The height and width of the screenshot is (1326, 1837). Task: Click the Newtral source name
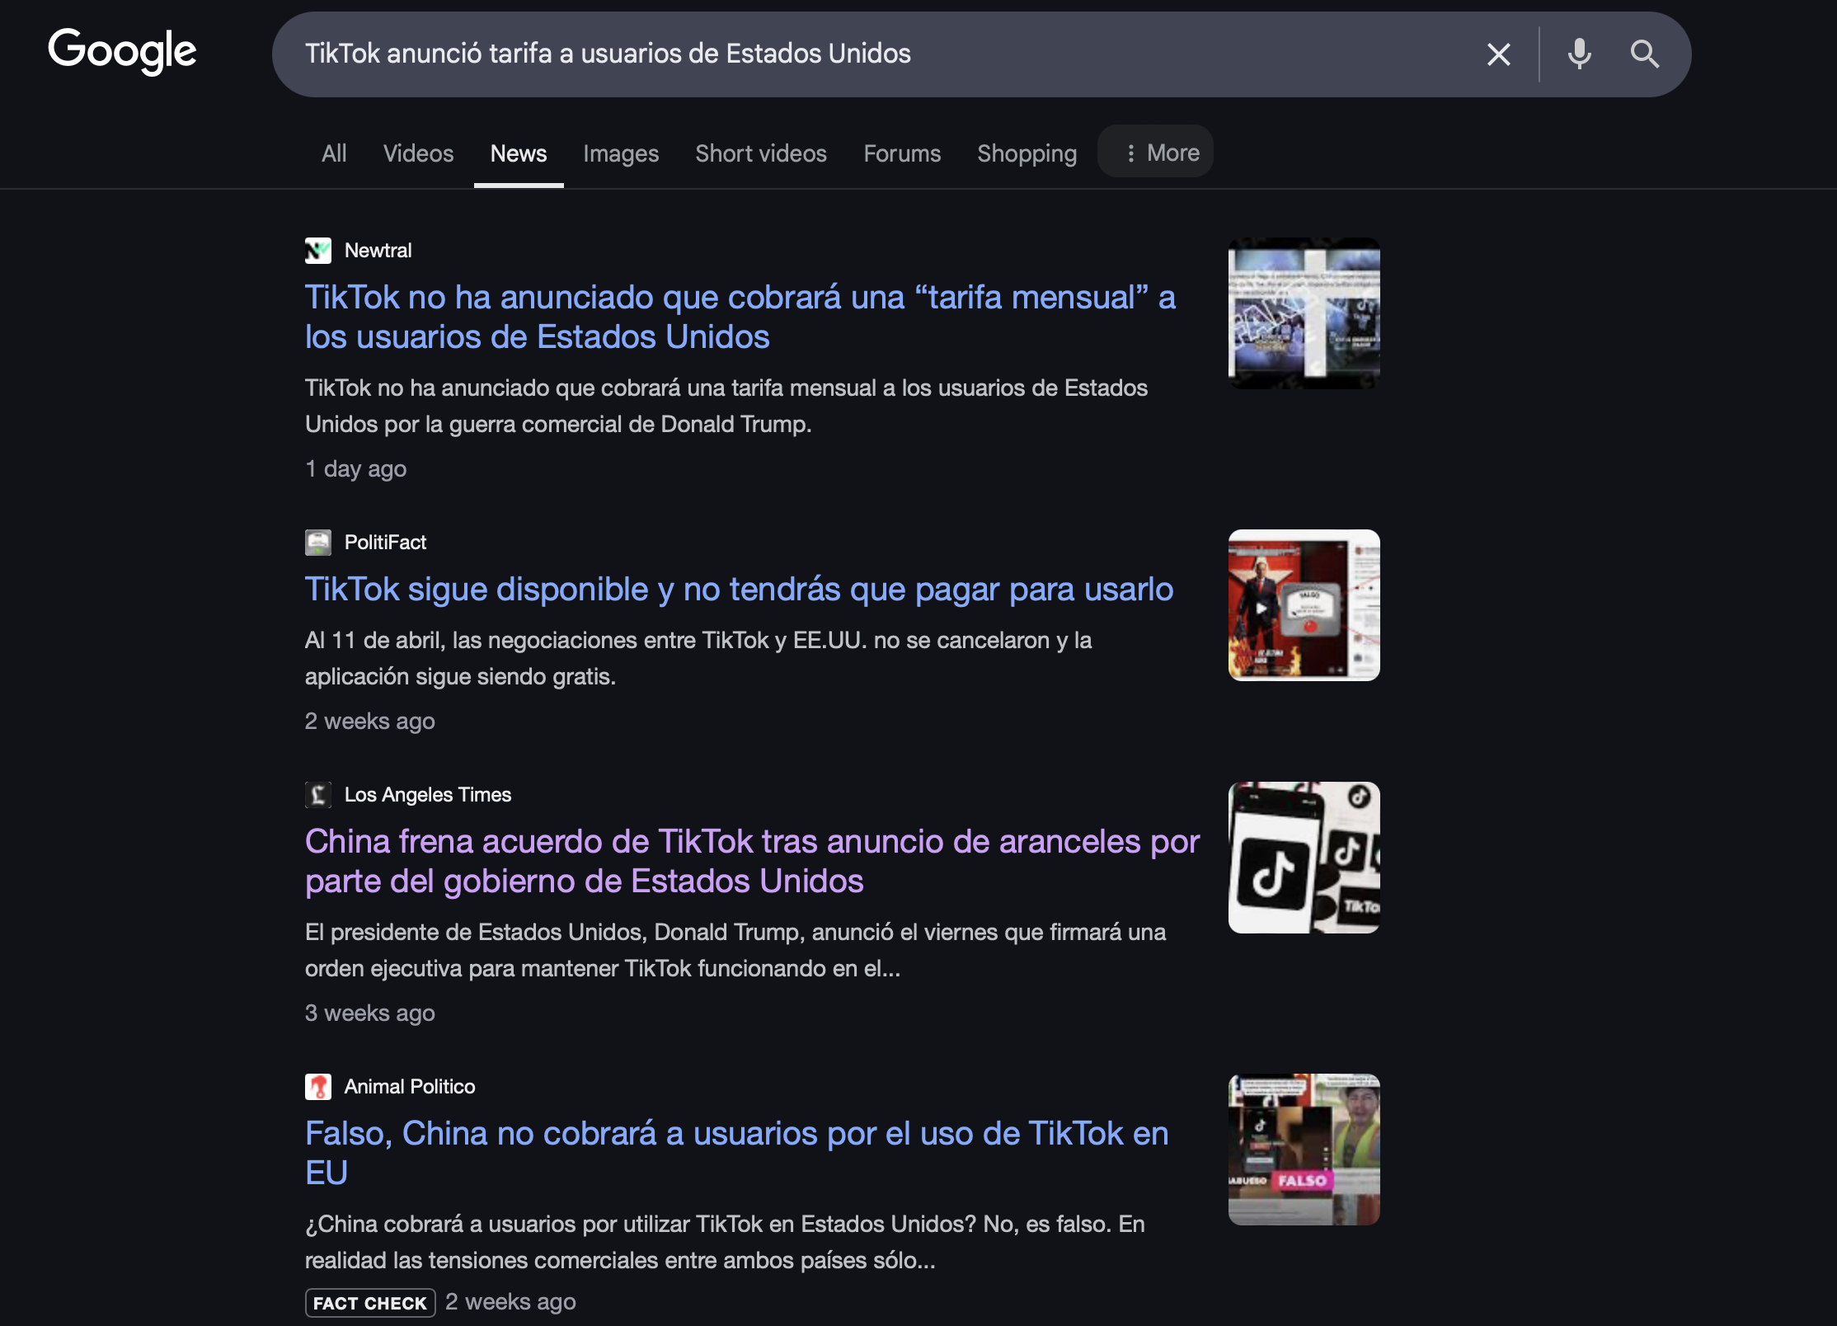coord(378,251)
